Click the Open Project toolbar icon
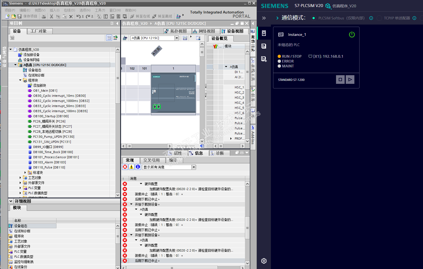423x269 pixels. coord(14,16)
